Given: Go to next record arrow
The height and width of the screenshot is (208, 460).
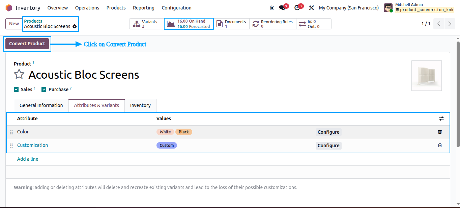Looking at the screenshot, I should pos(450,24).
